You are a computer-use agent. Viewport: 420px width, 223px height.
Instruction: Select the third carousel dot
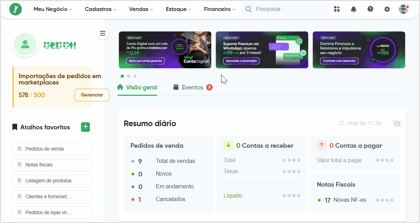coord(135,76)
